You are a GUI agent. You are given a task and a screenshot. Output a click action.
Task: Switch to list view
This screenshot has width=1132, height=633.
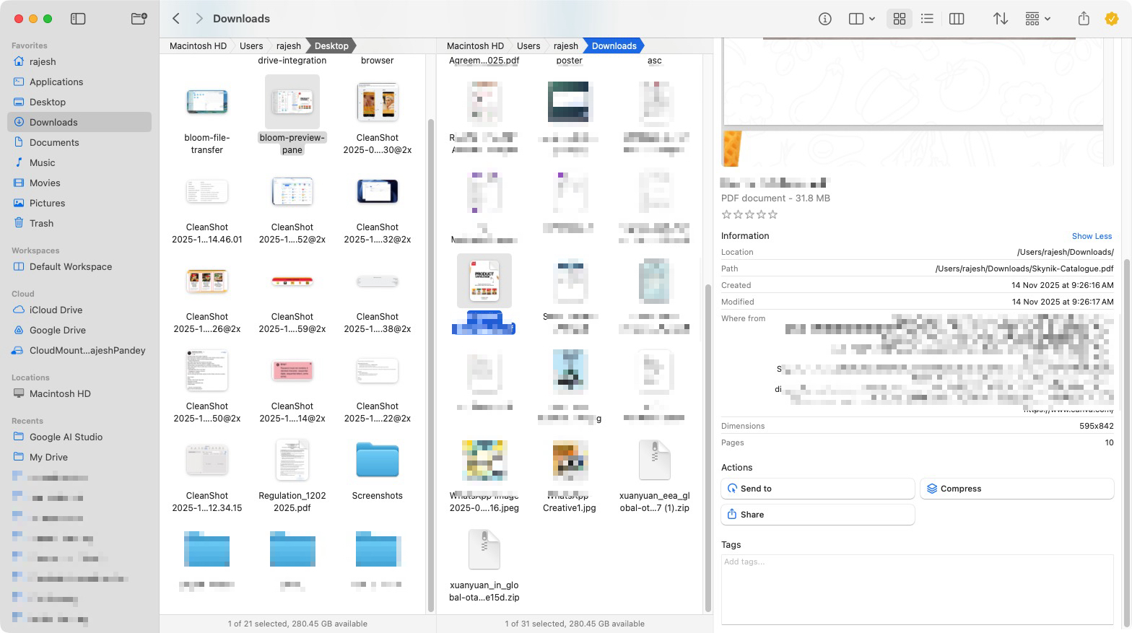928,19
